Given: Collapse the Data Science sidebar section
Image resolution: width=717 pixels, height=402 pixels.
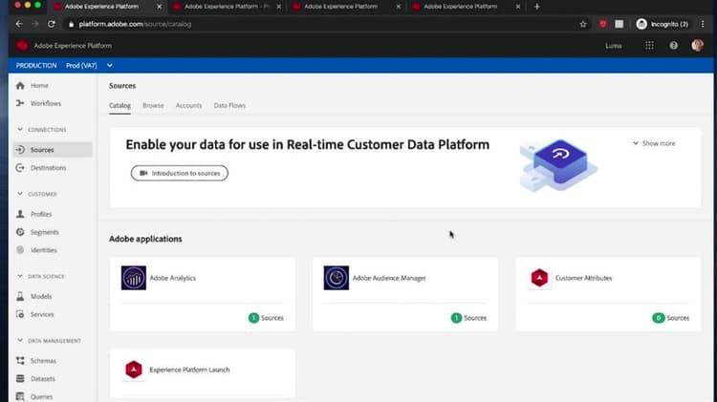Looking at the screenshot, I should 20,276.
